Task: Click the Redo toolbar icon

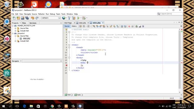Action: point(37,18)
